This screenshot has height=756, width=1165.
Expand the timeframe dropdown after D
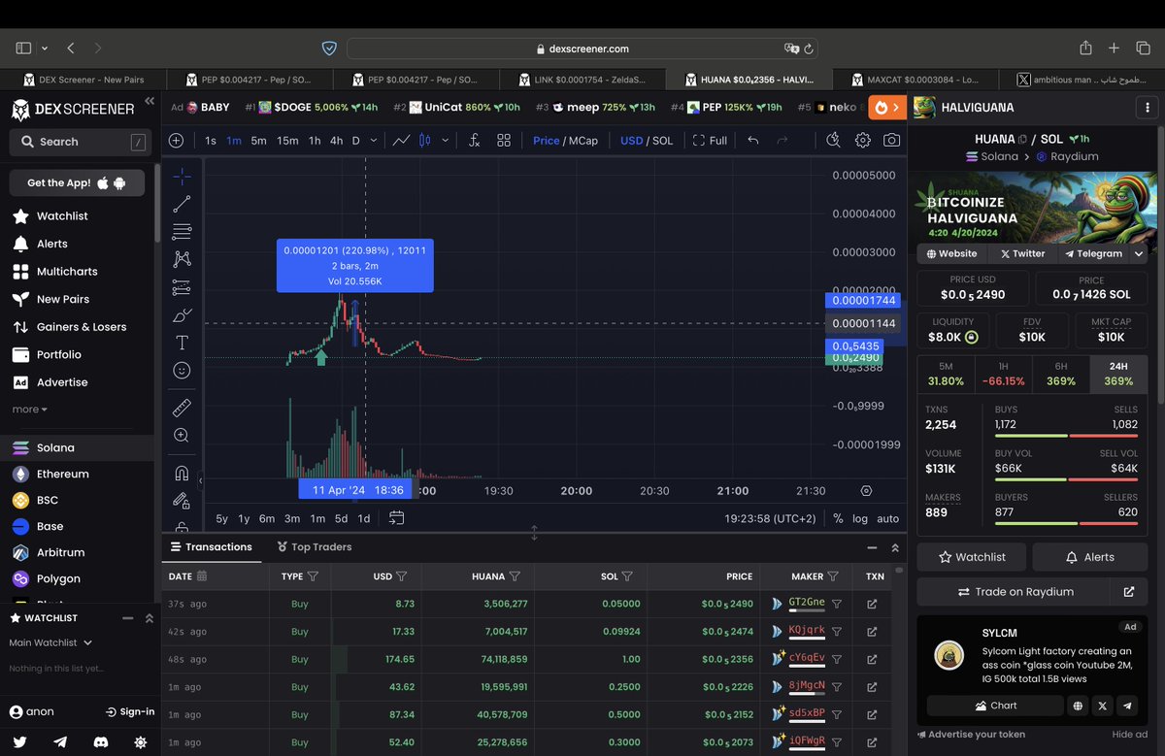(x=375, y=141)
